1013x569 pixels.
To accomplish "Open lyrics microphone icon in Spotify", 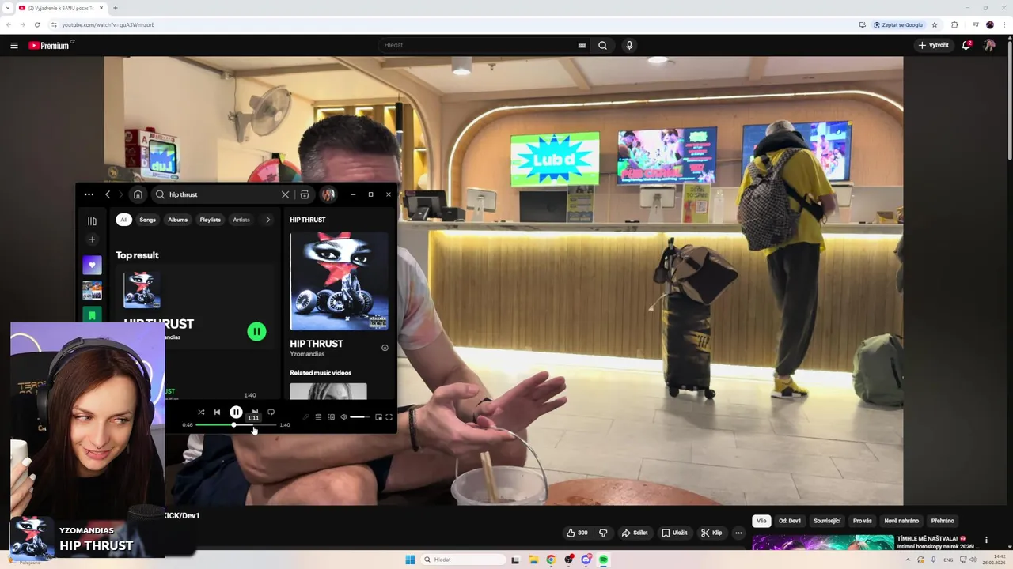I will pos(306,417).
